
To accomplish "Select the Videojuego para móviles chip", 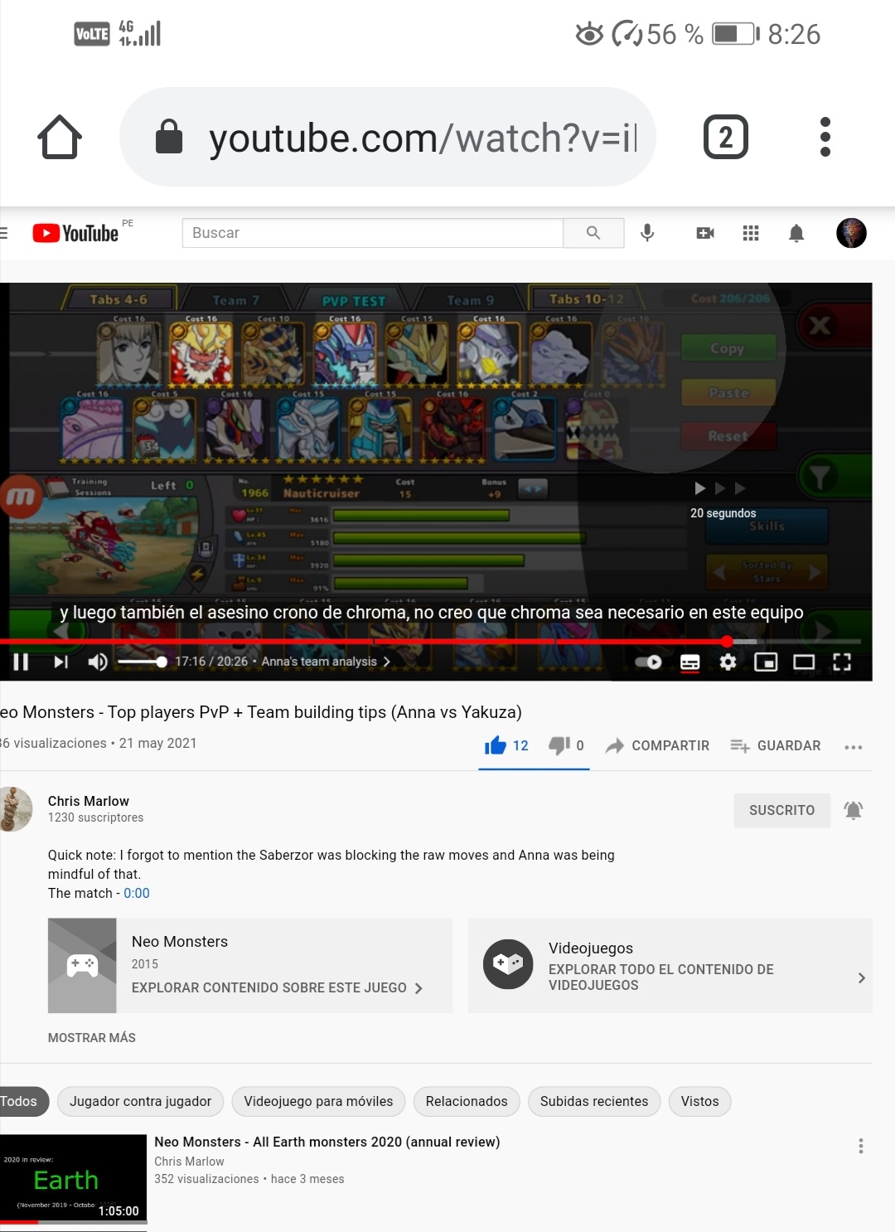I will click(318, 1101).
